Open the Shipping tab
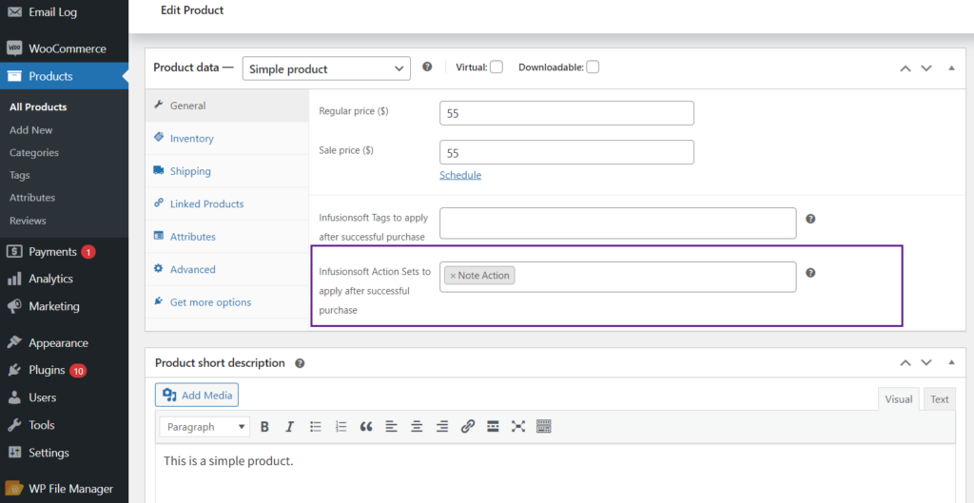Image resolution: width=974 pixels, height=503 pixels. (226, 171)
